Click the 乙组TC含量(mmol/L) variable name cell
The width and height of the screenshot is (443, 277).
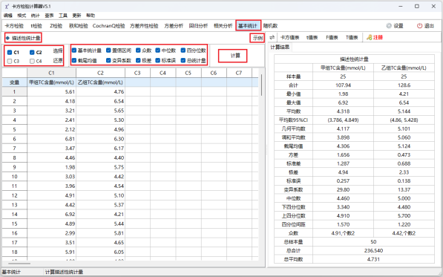(x=100, y=82)
